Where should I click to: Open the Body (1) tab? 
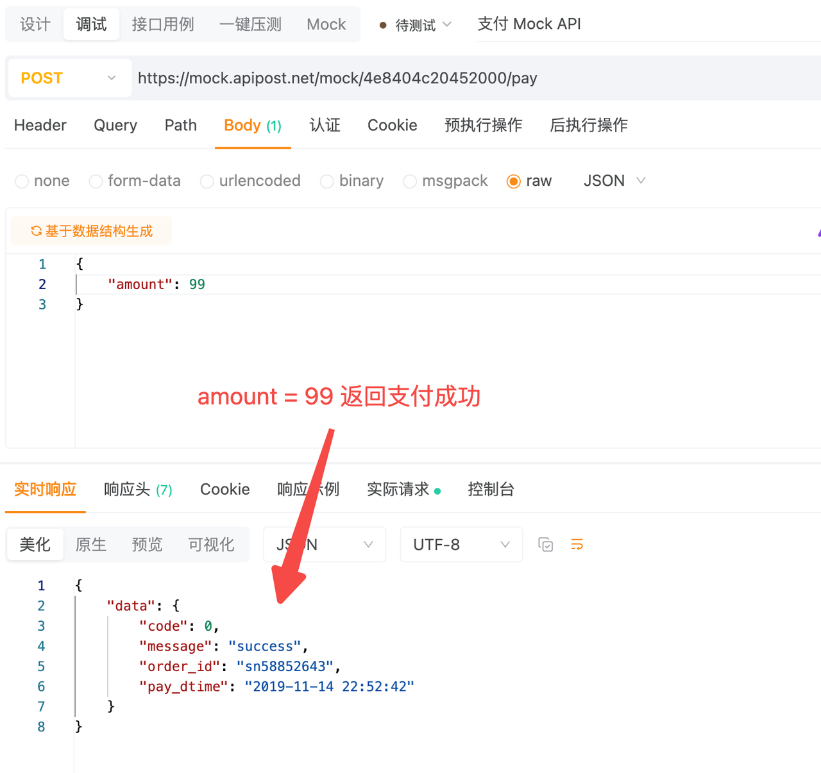coord(253,126)
